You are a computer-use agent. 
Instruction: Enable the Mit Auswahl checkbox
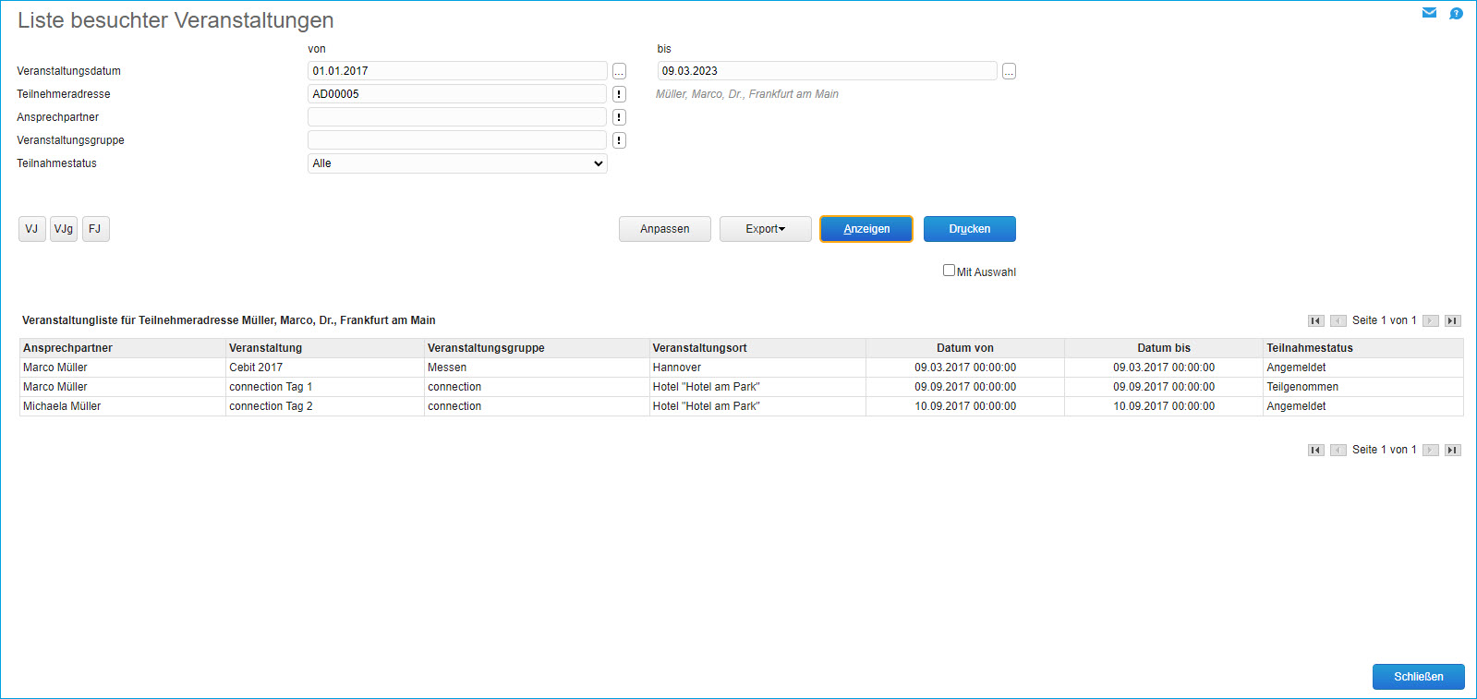tap(949, 271)
